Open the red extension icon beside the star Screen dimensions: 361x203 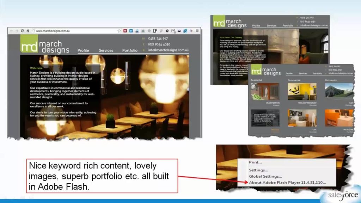click(x=125, y=31)
